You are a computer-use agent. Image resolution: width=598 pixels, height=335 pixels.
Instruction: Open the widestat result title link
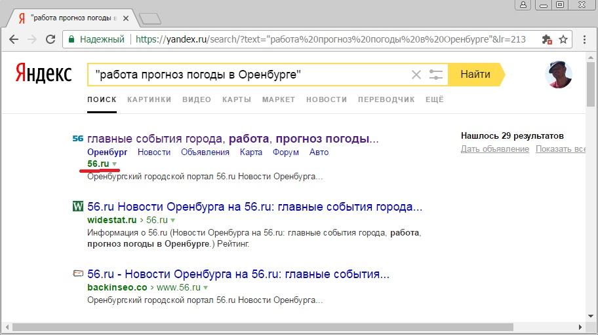pyautogui.click(x=255, y=207)
